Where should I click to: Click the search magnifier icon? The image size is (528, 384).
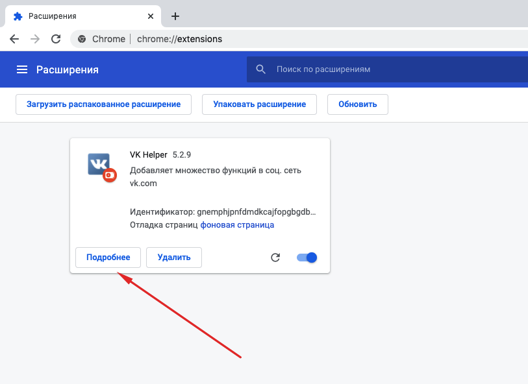coord(260,69)
